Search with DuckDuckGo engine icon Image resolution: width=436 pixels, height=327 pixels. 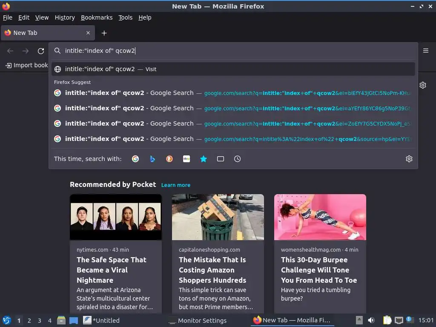click(169, 159)
